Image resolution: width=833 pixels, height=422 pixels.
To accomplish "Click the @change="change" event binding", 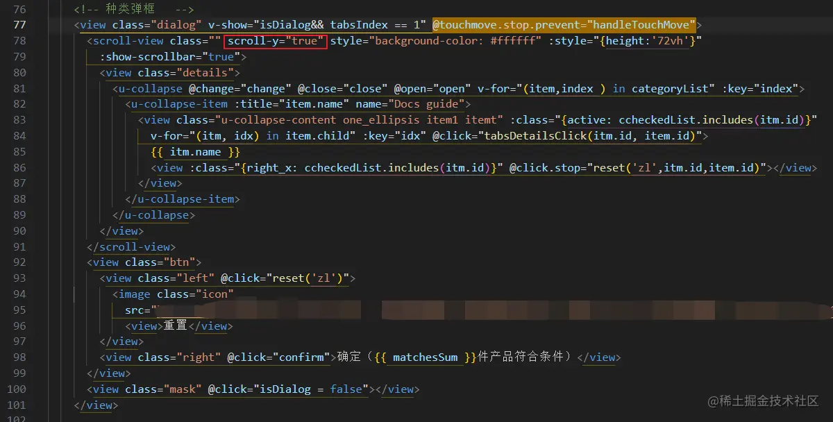I will coord(240,89).
